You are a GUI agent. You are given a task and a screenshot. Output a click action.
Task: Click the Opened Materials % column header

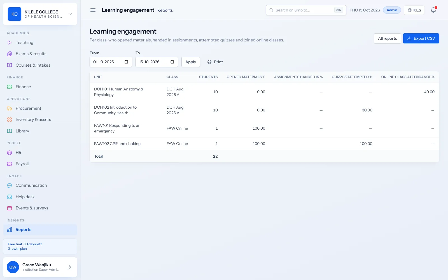[246, 77]
